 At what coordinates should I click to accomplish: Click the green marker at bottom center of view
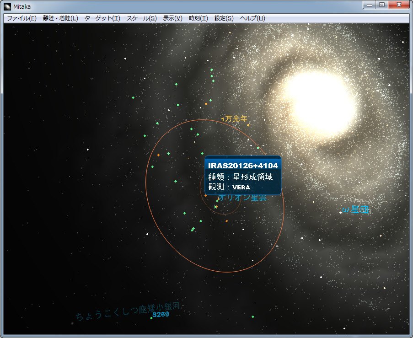click(x=253, y=317)
